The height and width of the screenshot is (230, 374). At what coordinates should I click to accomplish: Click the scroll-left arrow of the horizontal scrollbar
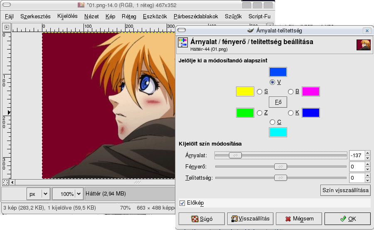pyautogui.click(x=12, y=182)
